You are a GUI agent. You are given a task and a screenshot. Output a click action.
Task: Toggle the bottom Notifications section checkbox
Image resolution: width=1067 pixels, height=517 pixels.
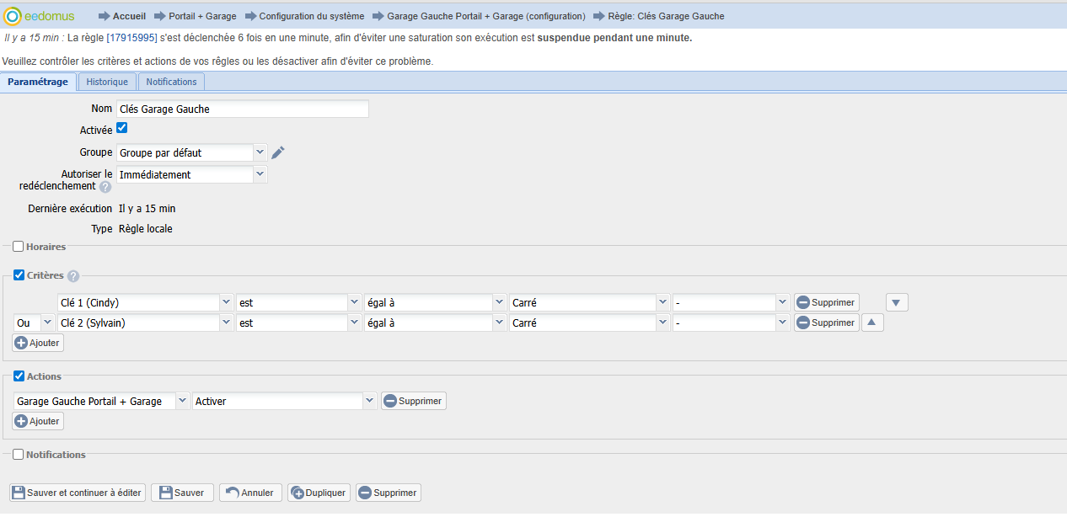(x=19, y=455)
